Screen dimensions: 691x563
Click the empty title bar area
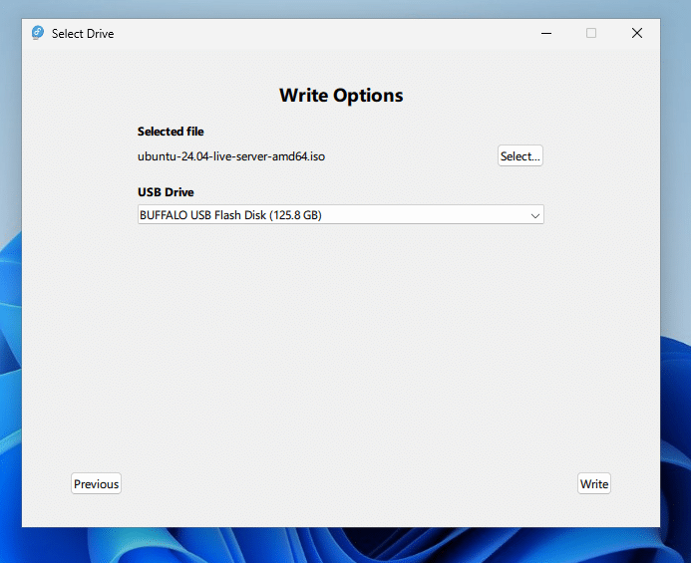coord(319,33)
